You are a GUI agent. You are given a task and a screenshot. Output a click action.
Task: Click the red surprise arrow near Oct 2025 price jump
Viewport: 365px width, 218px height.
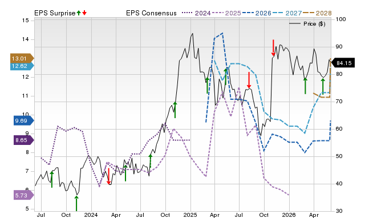pos(273,48)
